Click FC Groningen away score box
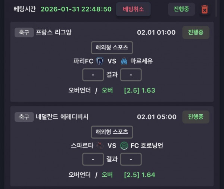This screenshot has height=189, width=224. [131, 159]
